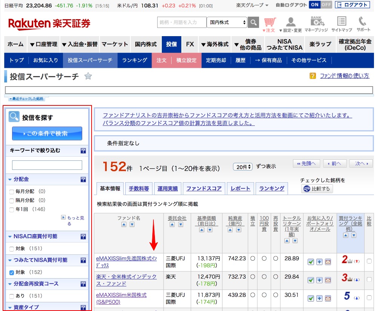Click the help icon for 分配金 section

83,179
